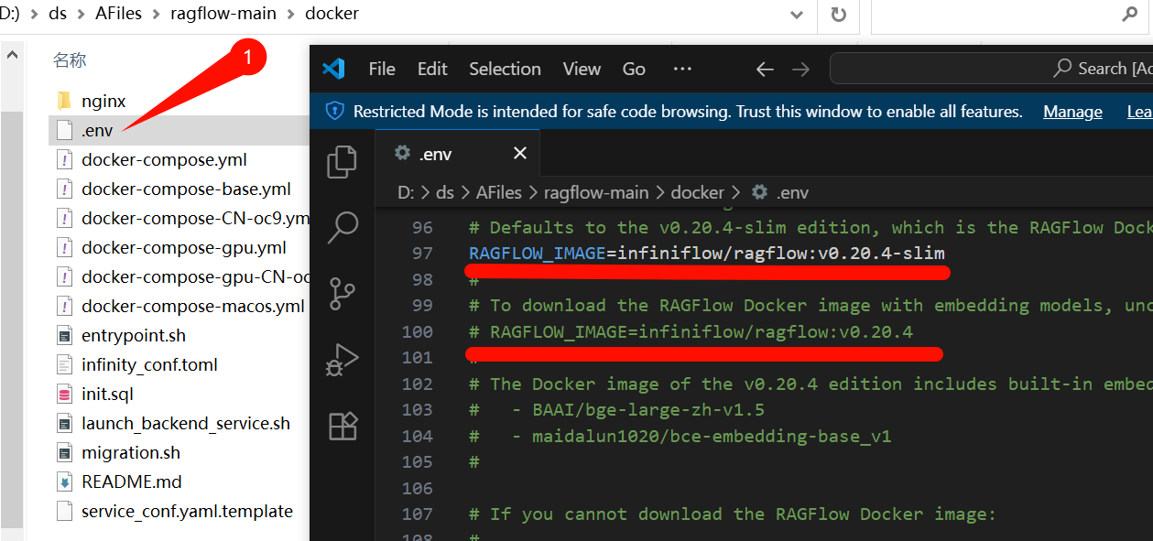Click the commented RAGFLOW_IMAGE line 100
The image size is (1153, 541).
[691, 331]
